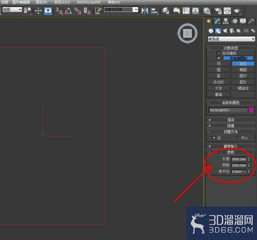
Task: Open the named selection sets dropdown
Action: (x=120, y=10)
